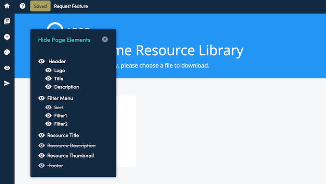Go to home via house icon
326x184 pixels.
pyautogui.click(x=7, y=6)
